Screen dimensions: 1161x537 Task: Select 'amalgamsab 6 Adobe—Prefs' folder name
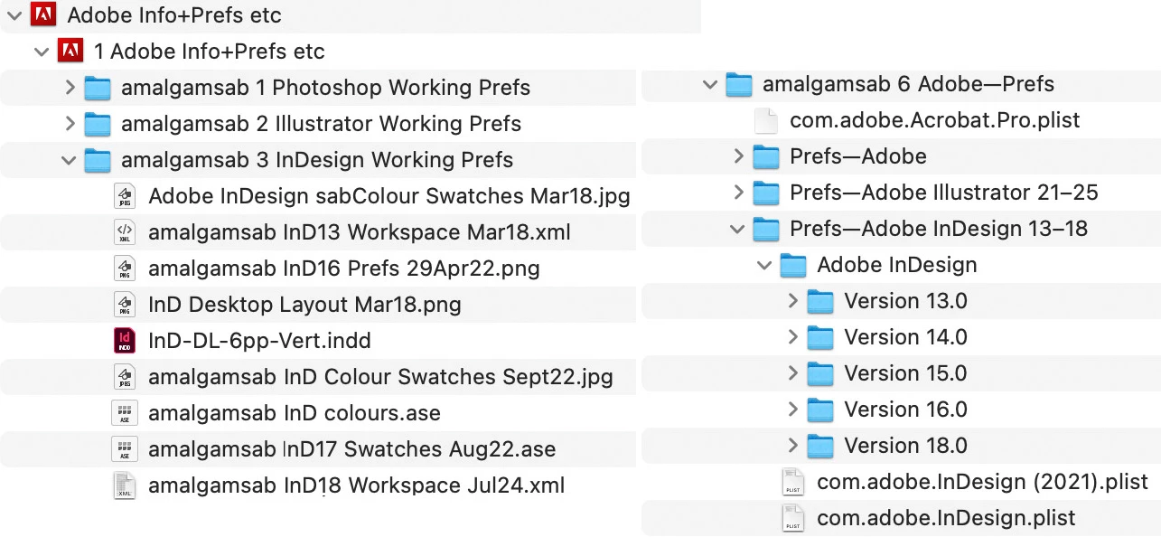tap(909, 84)
